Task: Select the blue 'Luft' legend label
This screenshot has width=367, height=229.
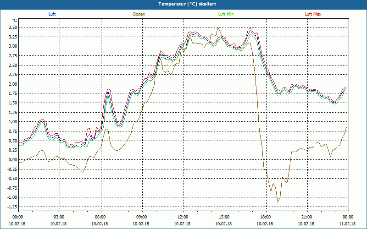Action: pos(52,14)
